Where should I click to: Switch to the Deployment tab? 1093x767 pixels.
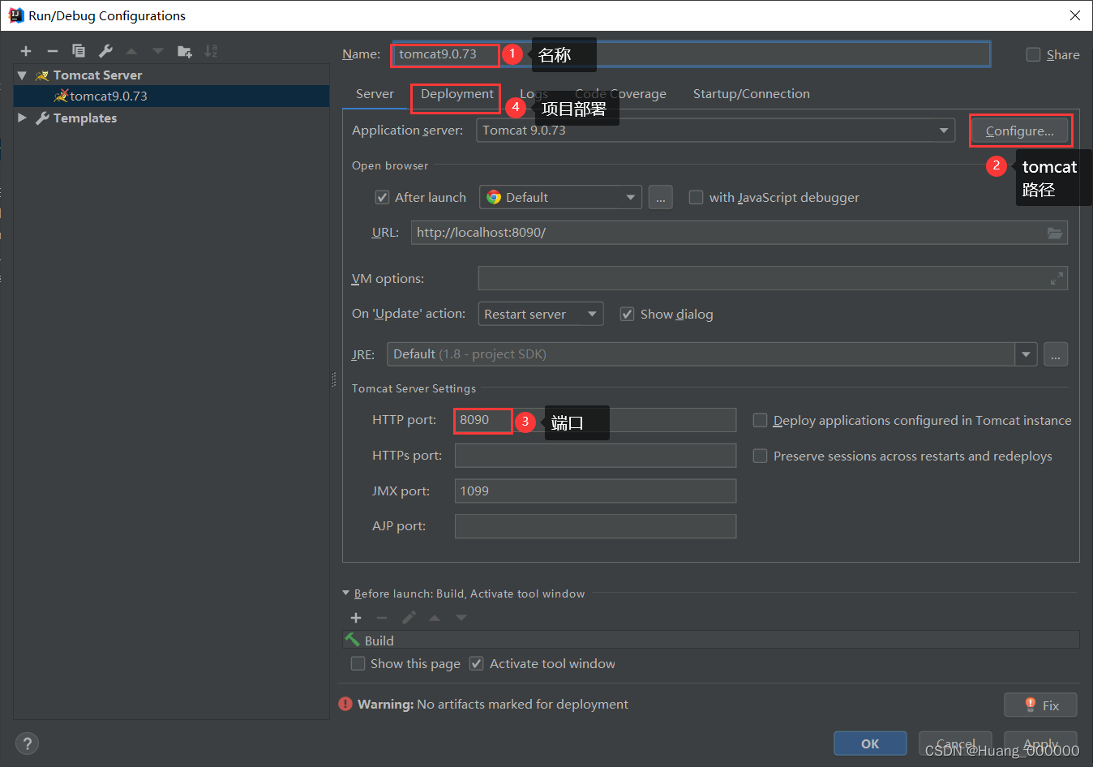tap(456, 94)
